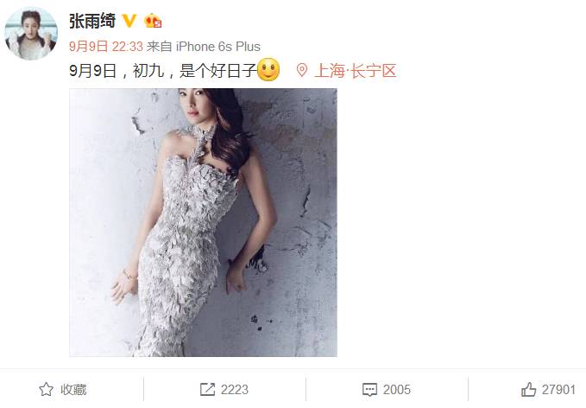Screen dimensions: 586x408
Task: Open comments via speech bubble icon
Action: pos(369,390)
